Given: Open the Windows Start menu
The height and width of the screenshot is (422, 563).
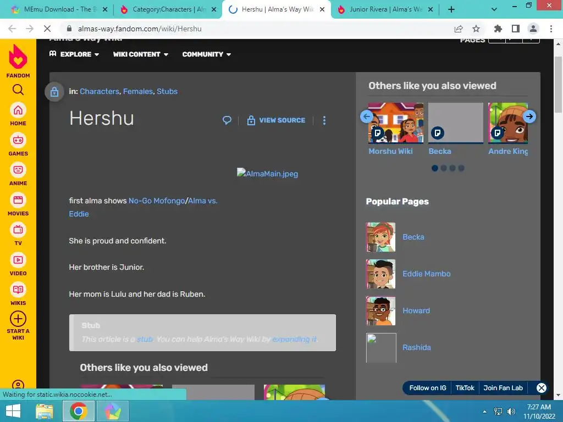Looking at the screenshot, I should (x=13, y=411).
